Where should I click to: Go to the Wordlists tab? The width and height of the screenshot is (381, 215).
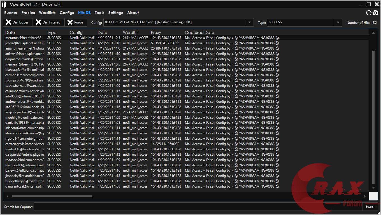point(47,13)
